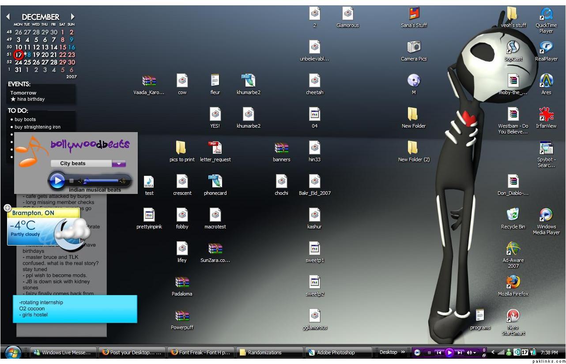Open the QuickTime Player shortcut

(x=546, y=14)
